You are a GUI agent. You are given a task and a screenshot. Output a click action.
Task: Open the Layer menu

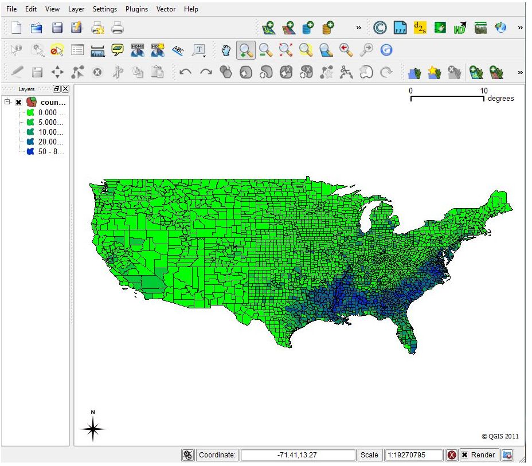point(76,9)
